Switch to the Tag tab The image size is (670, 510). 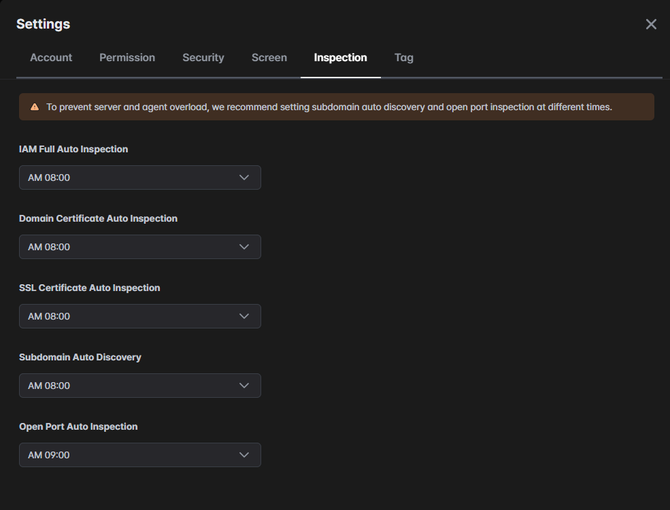click(x=404, y=58)
